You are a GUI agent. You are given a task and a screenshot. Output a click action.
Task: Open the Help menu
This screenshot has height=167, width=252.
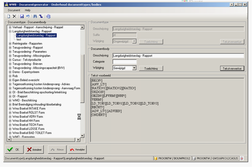(x=28, y=10)
